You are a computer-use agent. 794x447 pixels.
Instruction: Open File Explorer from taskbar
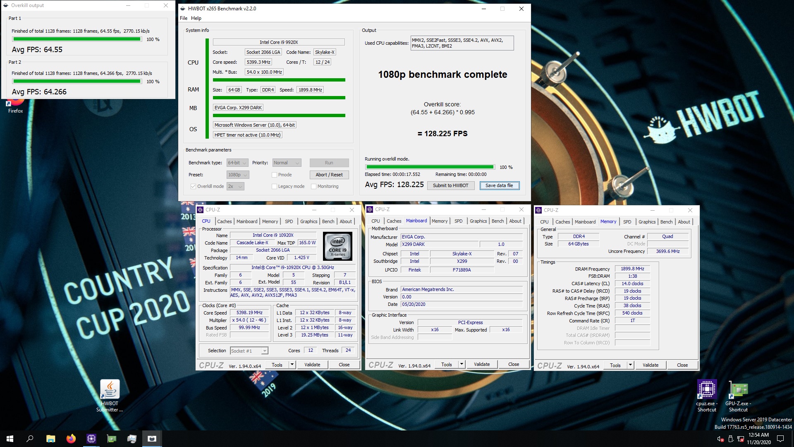click(50, 439)
